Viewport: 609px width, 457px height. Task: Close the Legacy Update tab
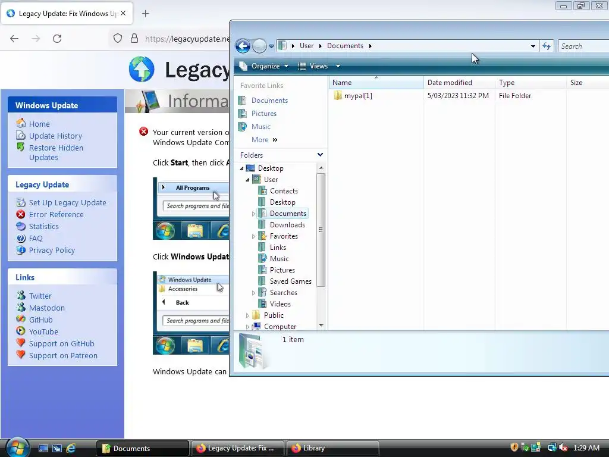[x=123, y=13]
